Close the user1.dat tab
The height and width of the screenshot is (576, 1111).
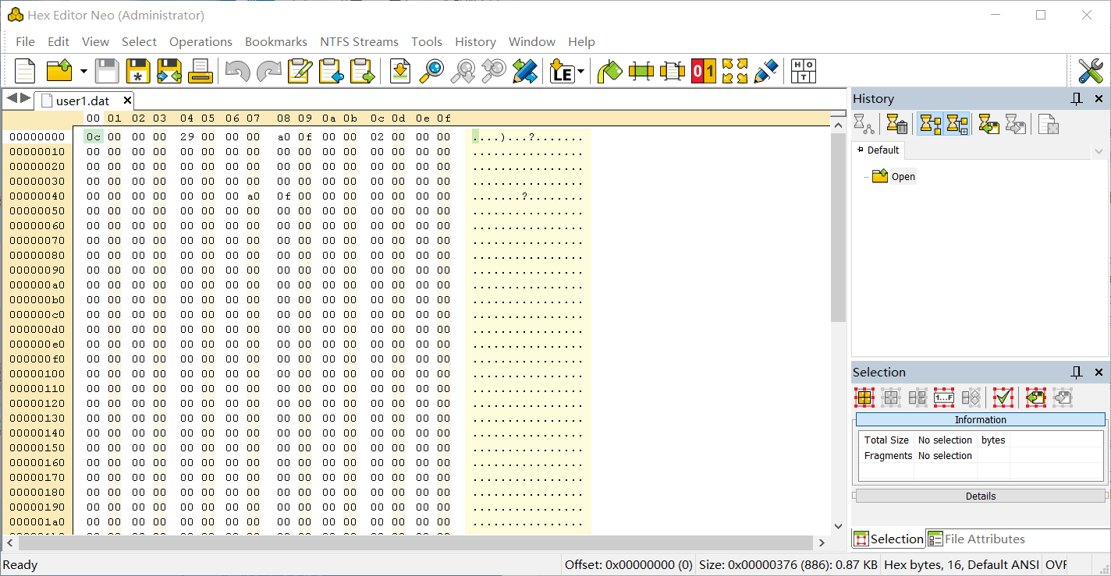tap(127, 101)
